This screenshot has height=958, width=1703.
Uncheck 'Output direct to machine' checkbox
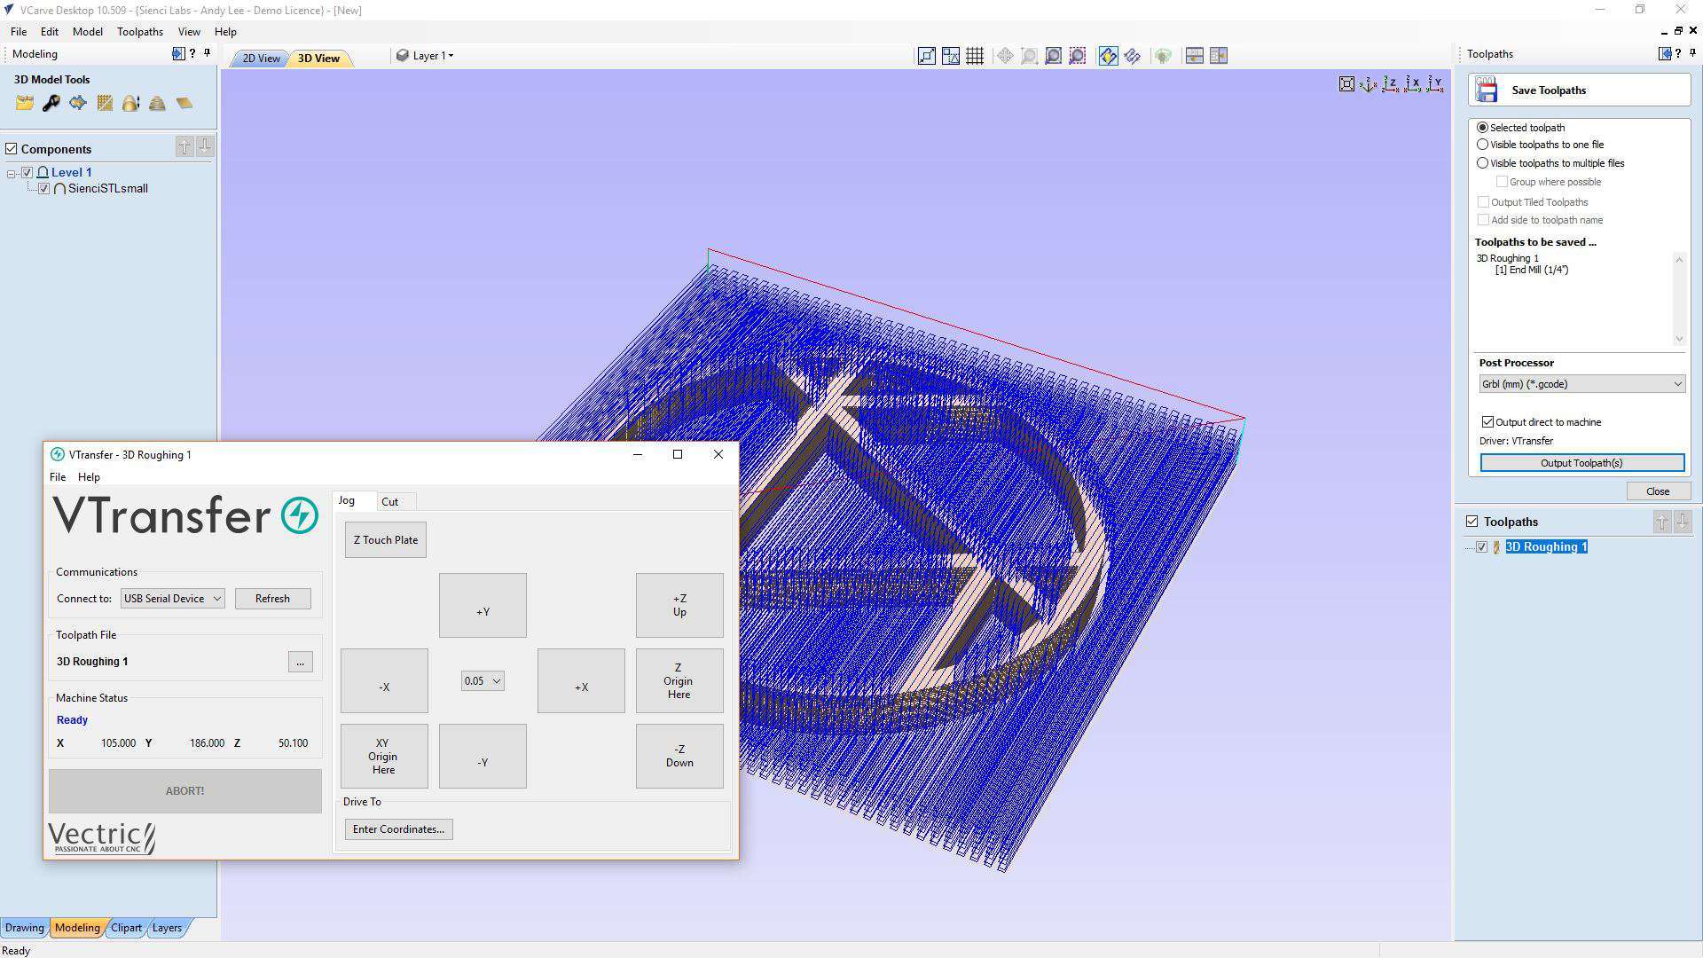click(x=1487, y=422)
